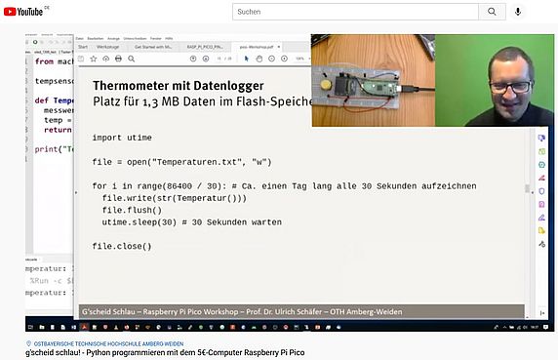
Task: Click the g'scheid schlau video title
Action: coord(165,353)
